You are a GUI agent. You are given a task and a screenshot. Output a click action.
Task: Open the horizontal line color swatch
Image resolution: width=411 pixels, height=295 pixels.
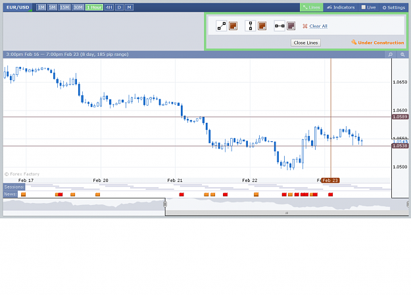[291, 26]
